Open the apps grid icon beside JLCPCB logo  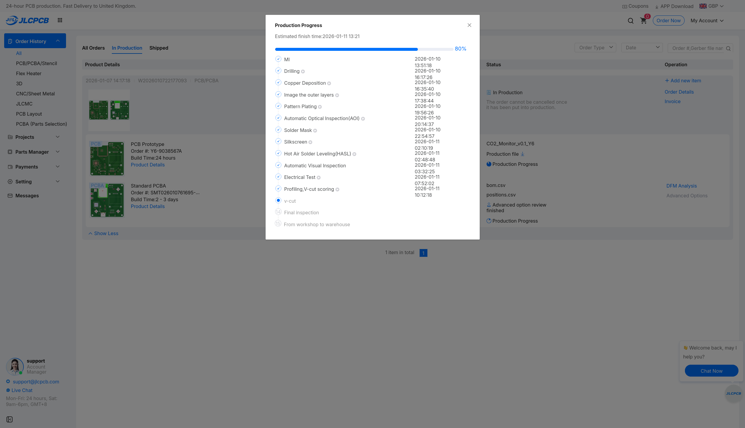click(60, 20)
